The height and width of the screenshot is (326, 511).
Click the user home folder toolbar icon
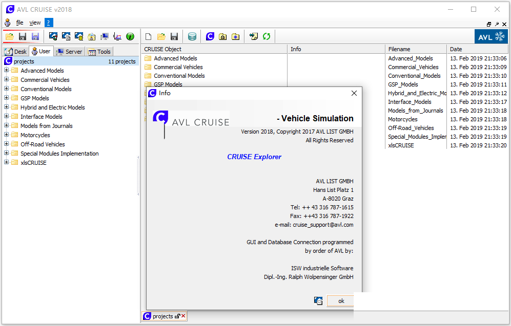click(92, 36)
